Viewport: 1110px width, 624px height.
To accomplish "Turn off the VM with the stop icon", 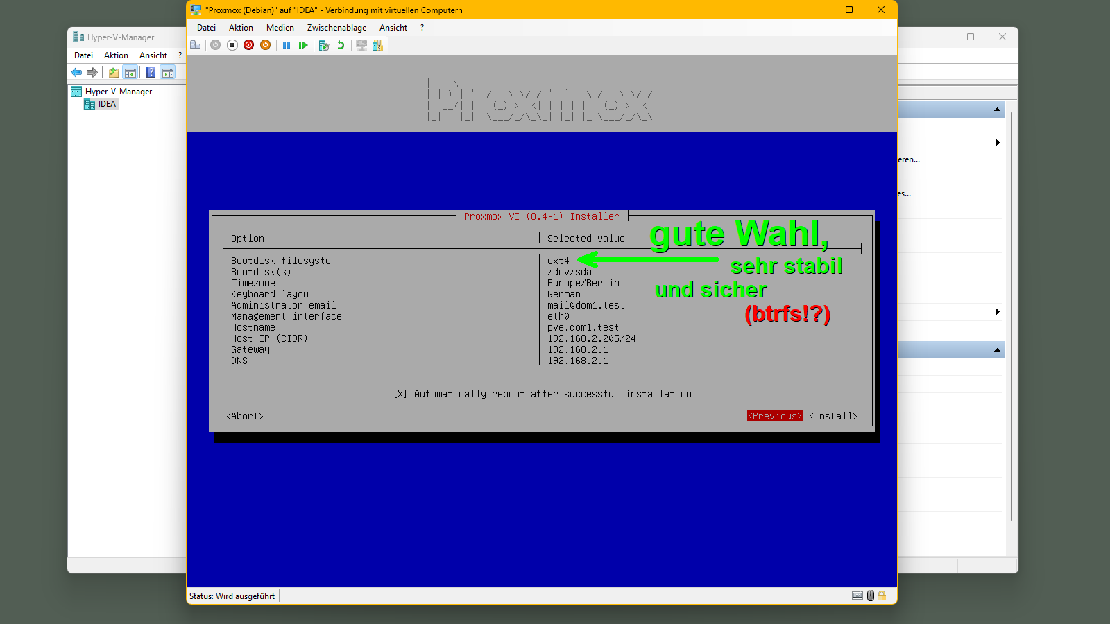I will coord(232,45).
